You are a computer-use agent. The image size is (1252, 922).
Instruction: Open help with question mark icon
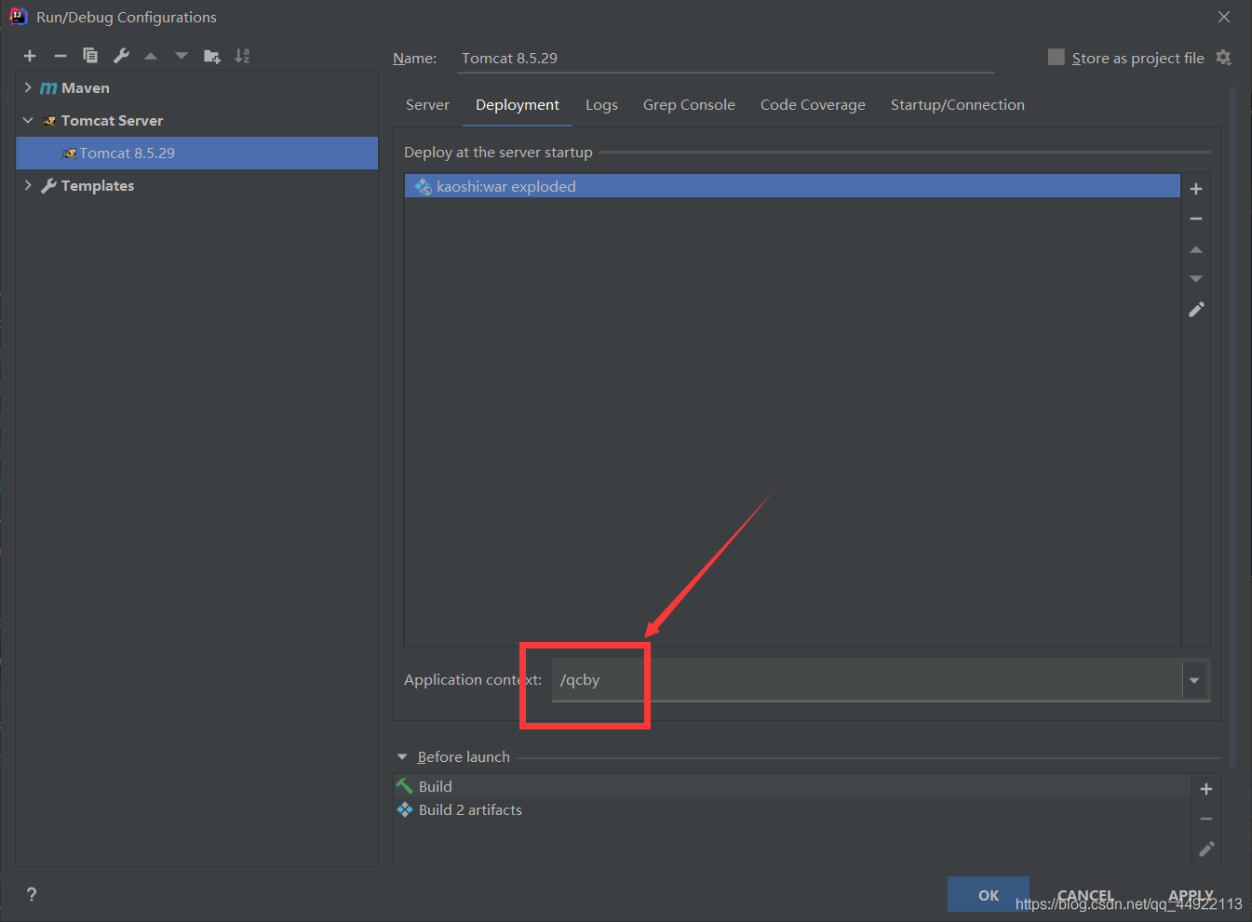pyautogui.click(x=32, y=894)
